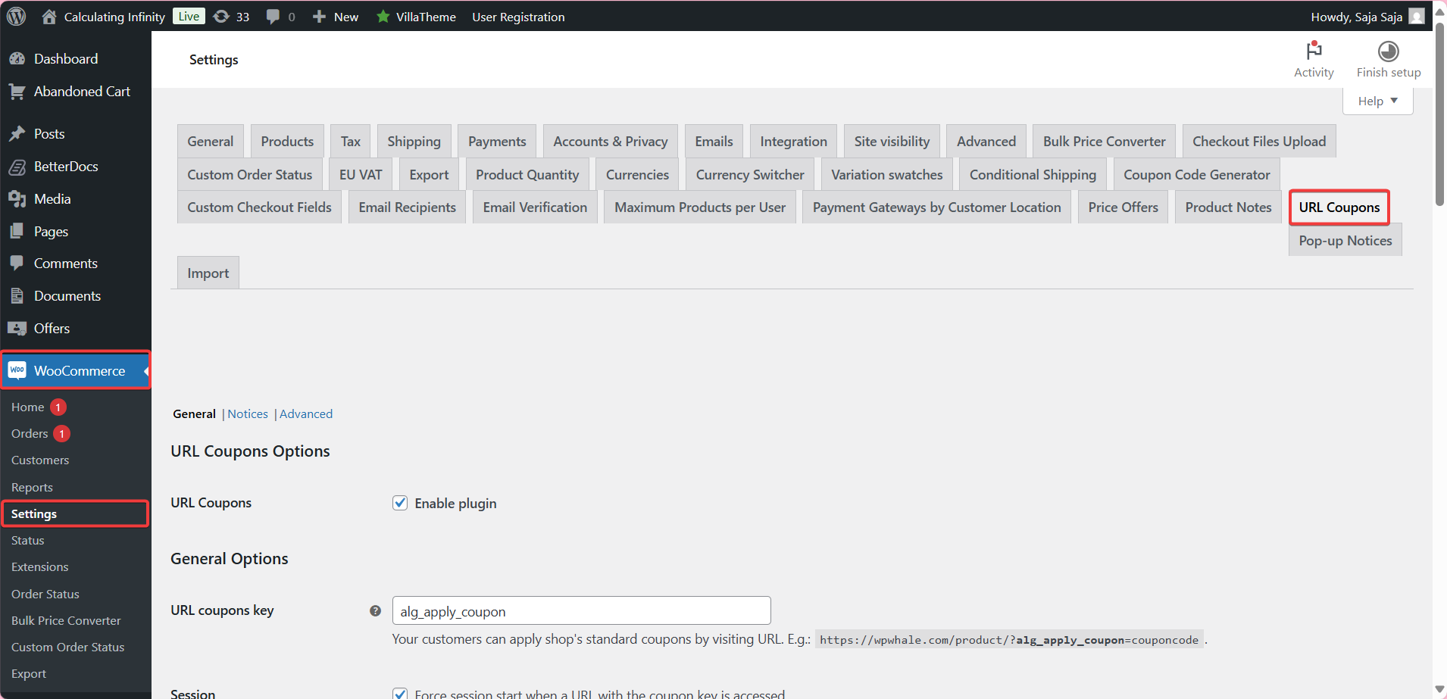Viewport: 1447px width, 699px height.
Task: Toggle the Enable plugin checkbox
Action: coord(400,503)
